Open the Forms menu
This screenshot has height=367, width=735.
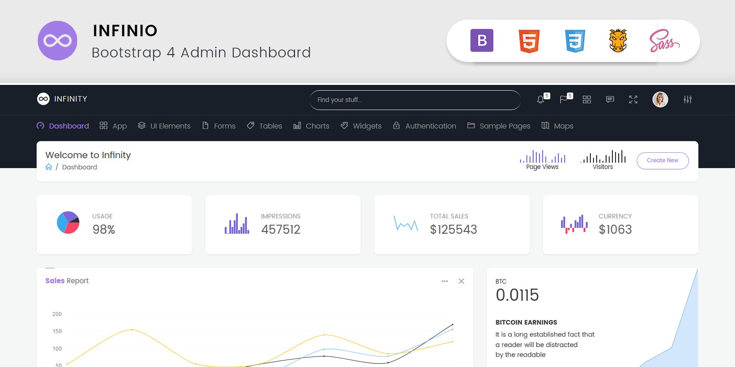click(x=219, y=126)
